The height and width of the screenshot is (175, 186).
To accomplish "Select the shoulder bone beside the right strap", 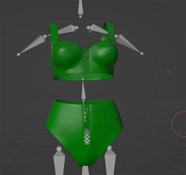I will coord(97,29).
